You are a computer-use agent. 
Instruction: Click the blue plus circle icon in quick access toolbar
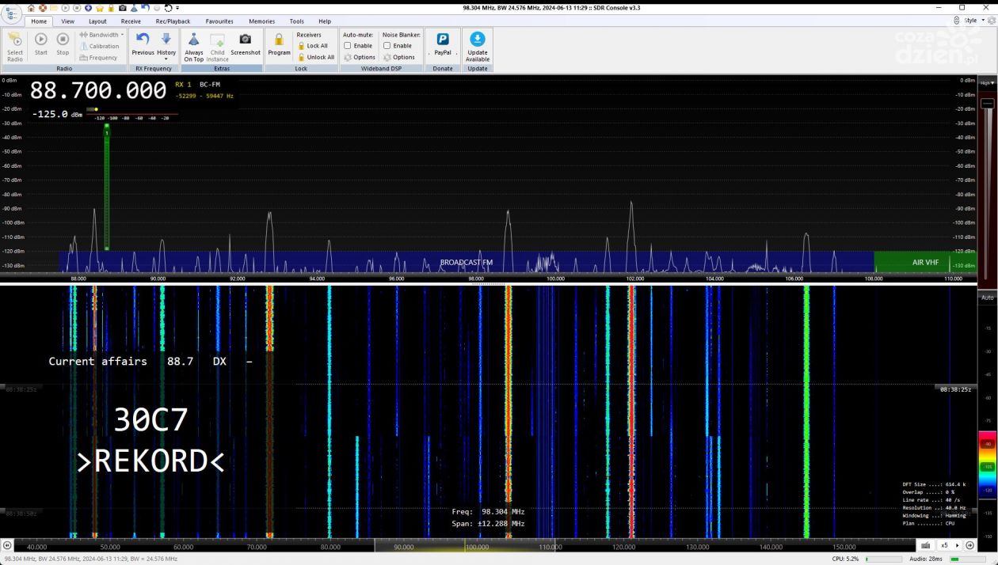click(88, 8)
